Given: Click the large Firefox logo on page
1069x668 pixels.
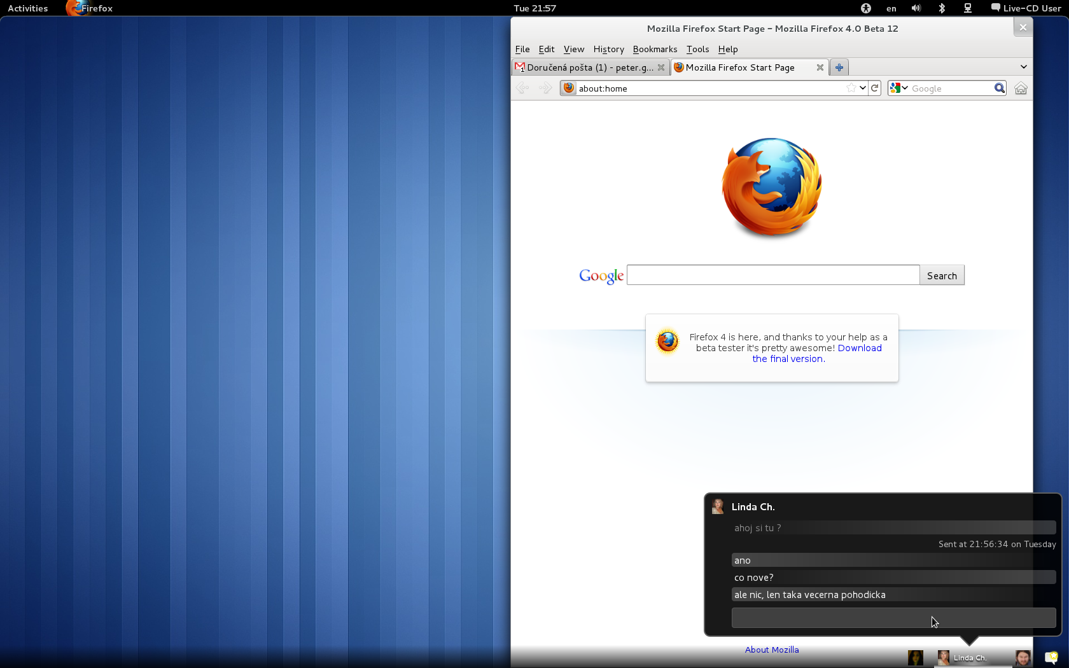Looking at the screenshot, I should (772, 188).
